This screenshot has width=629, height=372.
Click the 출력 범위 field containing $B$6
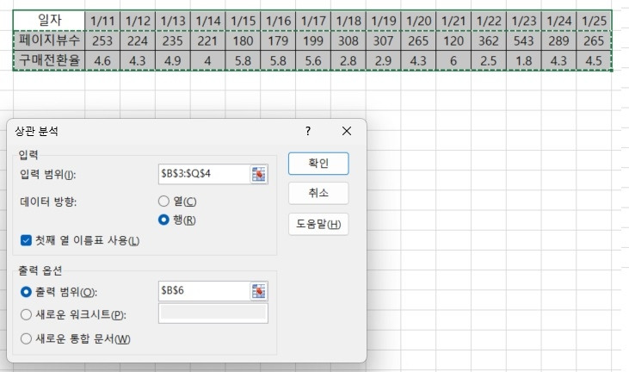click(204, 291)
